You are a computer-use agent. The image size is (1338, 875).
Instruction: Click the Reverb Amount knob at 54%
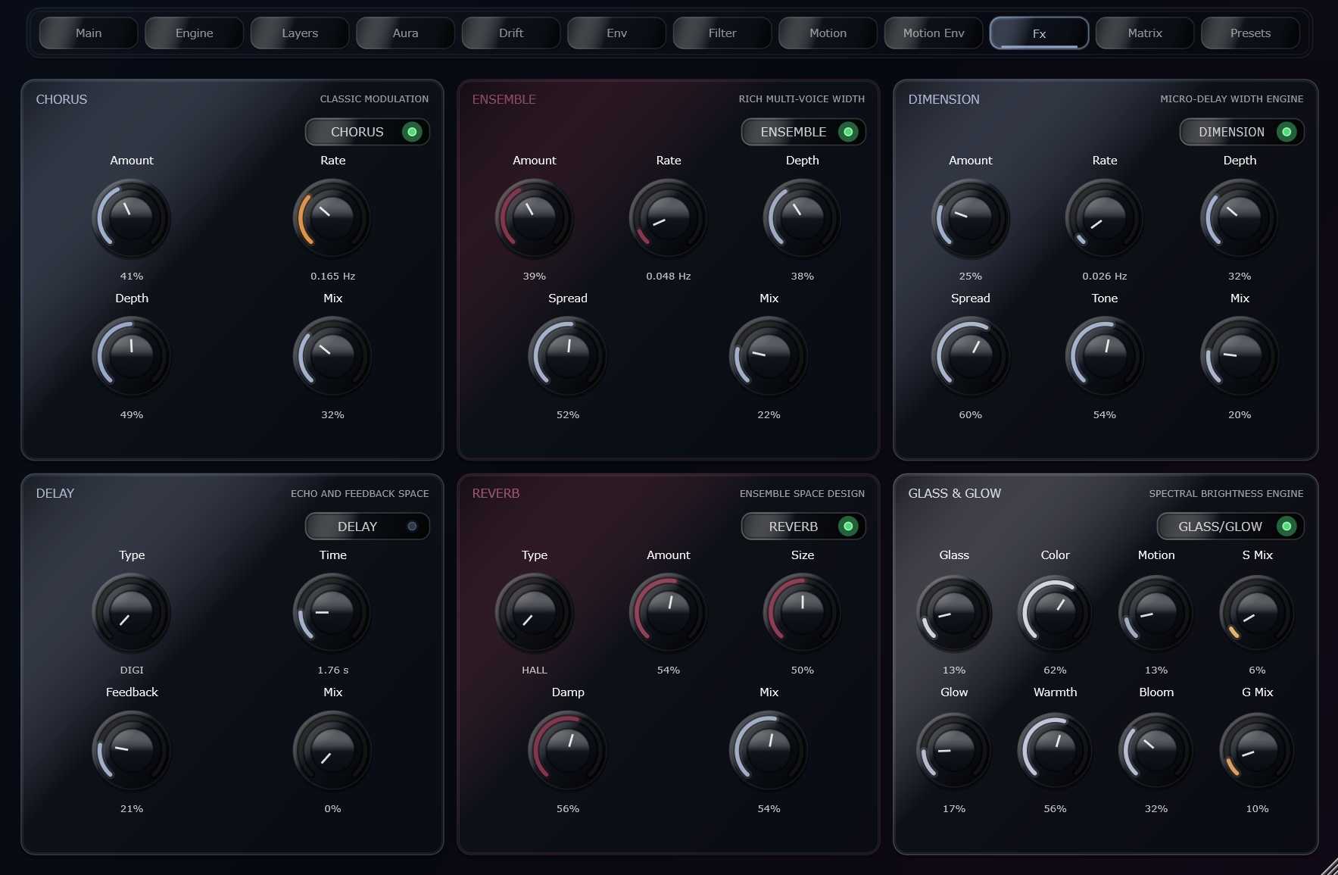pyautogui.click(x=668, y=613)
